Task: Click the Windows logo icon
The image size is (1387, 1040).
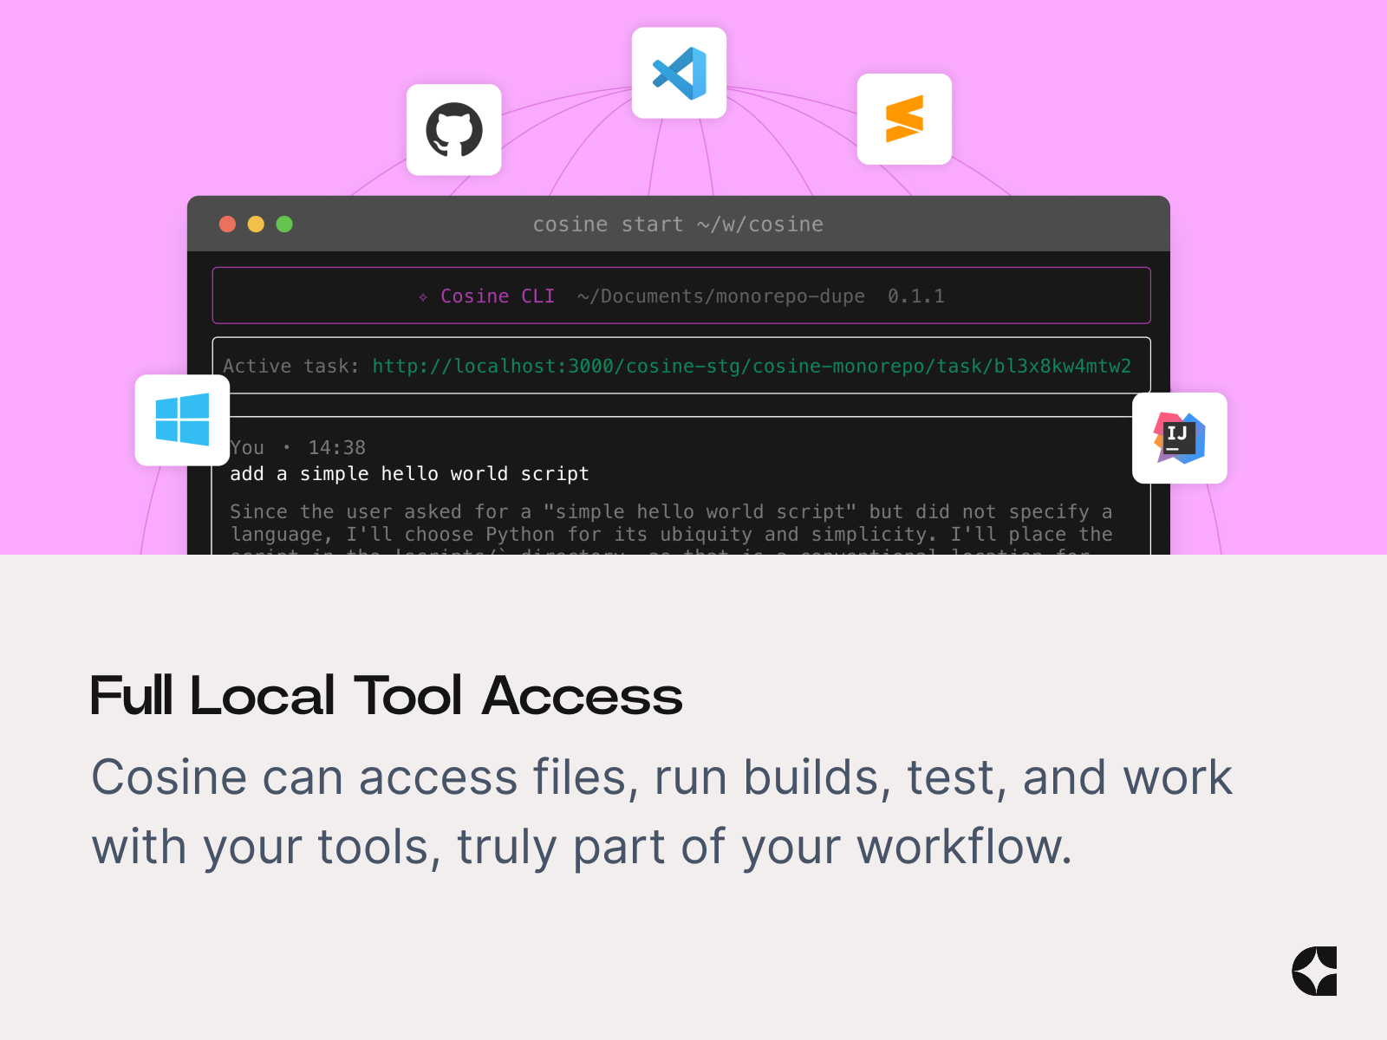Action: coord(182,422)
